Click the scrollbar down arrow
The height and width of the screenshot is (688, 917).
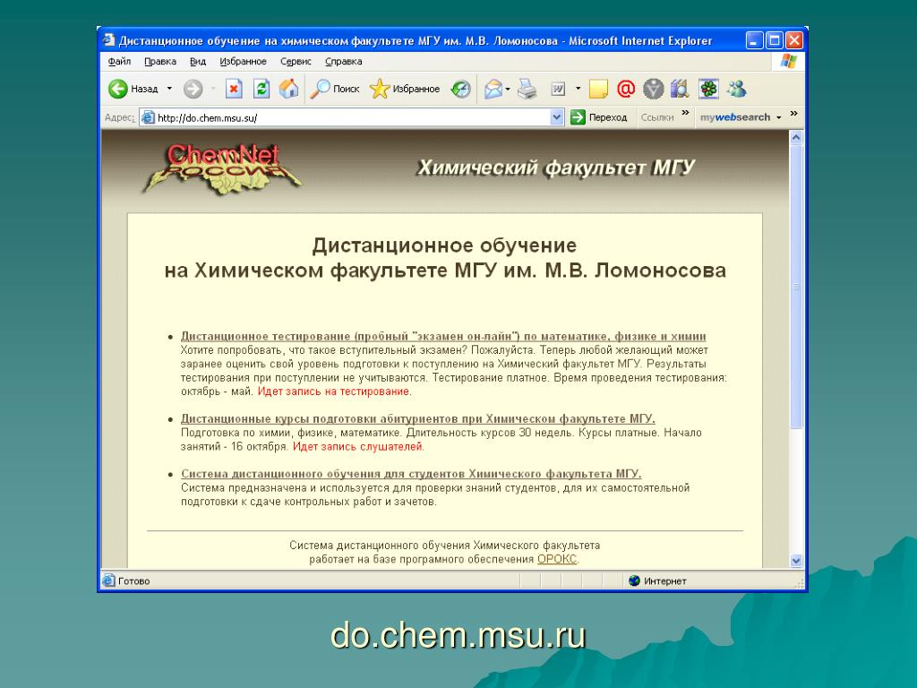(796, 561)
